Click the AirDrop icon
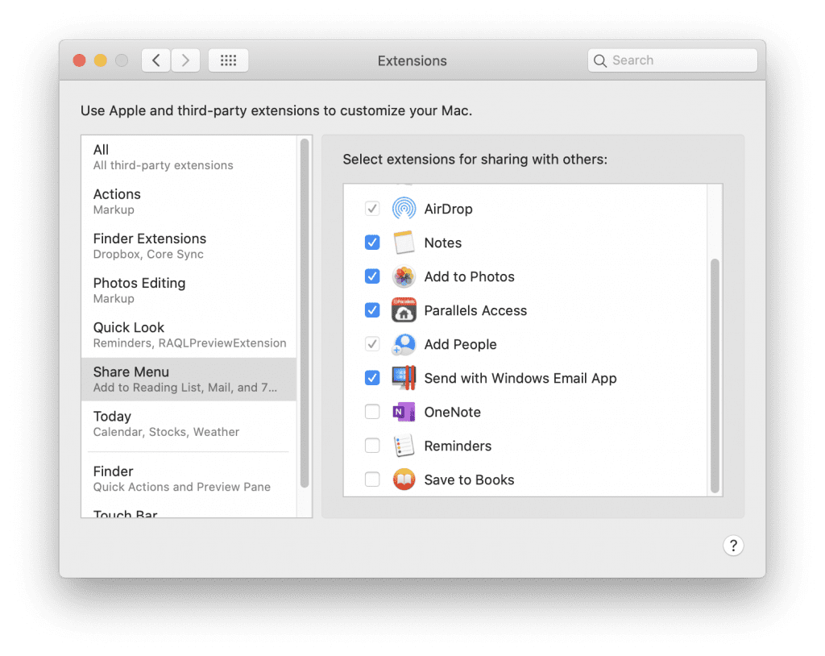The height and width of the screenshot is (656, 825). pyautogui.click(x=404, y=208)
